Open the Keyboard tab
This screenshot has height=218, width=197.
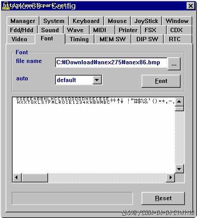tap(86, 21)
